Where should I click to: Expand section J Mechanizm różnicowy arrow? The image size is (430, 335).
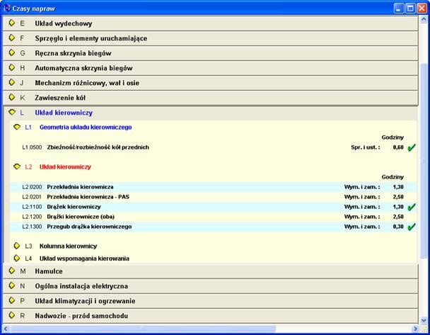12,82
